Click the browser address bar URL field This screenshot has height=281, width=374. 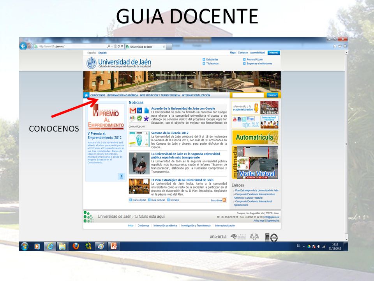click(x=72, y=46)
